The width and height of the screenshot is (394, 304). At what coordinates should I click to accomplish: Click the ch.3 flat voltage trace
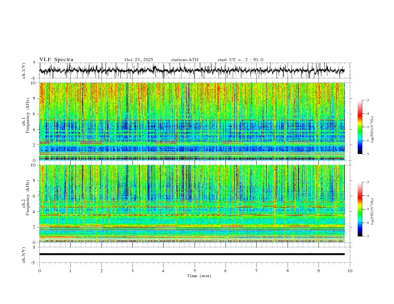192,254
